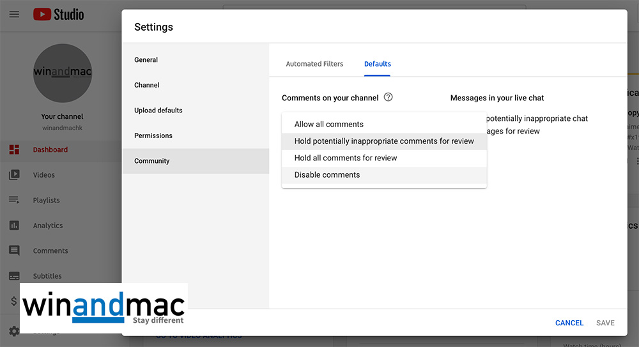Click the winandmac channel avatar
The width and height of the screenshot is (639, 347).
[62, 73]
